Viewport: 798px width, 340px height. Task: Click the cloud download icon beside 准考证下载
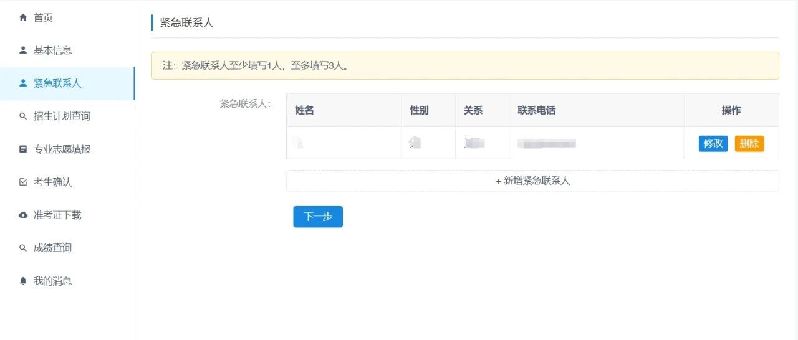point(23,215)
